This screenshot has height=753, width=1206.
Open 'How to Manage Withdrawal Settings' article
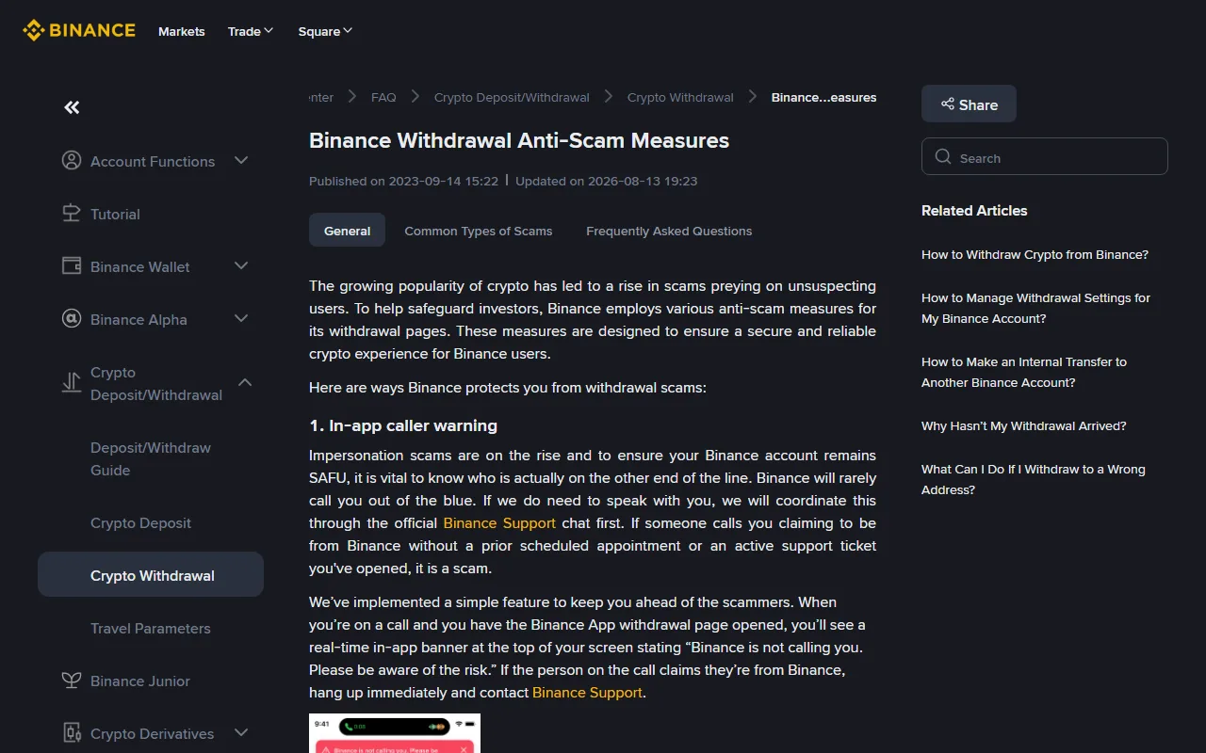click(x=1035, y=309)
